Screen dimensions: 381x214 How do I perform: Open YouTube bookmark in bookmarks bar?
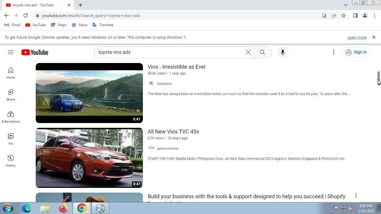tap(36, 25)
